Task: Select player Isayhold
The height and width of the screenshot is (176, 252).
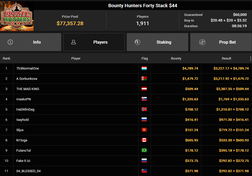Action: [23, 120]
